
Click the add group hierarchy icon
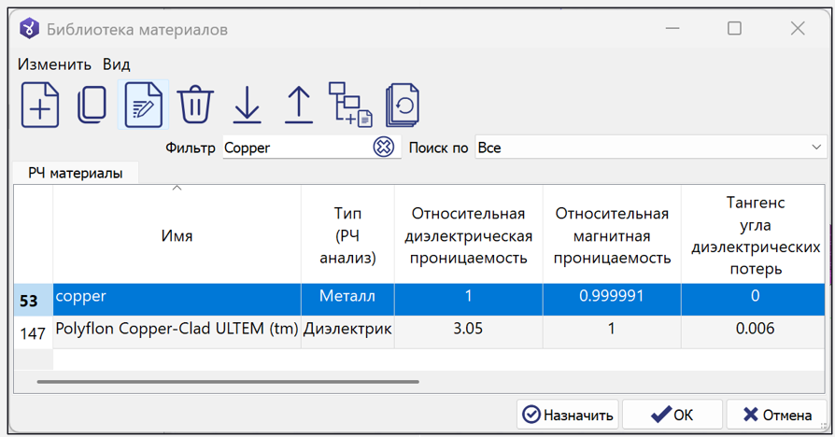(350, 104)
